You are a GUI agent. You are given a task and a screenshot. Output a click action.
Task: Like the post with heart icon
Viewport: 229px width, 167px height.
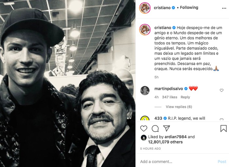[144, 128]
